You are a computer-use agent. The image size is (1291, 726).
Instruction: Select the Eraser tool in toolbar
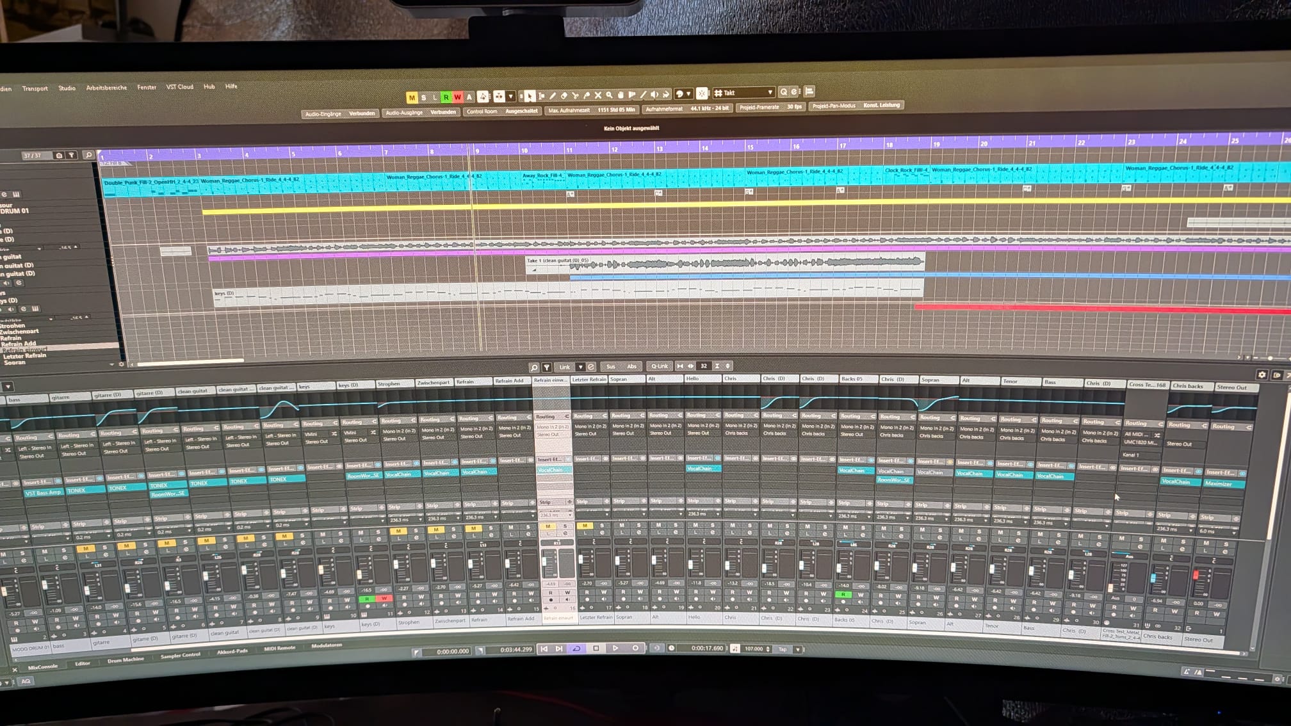click(x=564, y=96)
